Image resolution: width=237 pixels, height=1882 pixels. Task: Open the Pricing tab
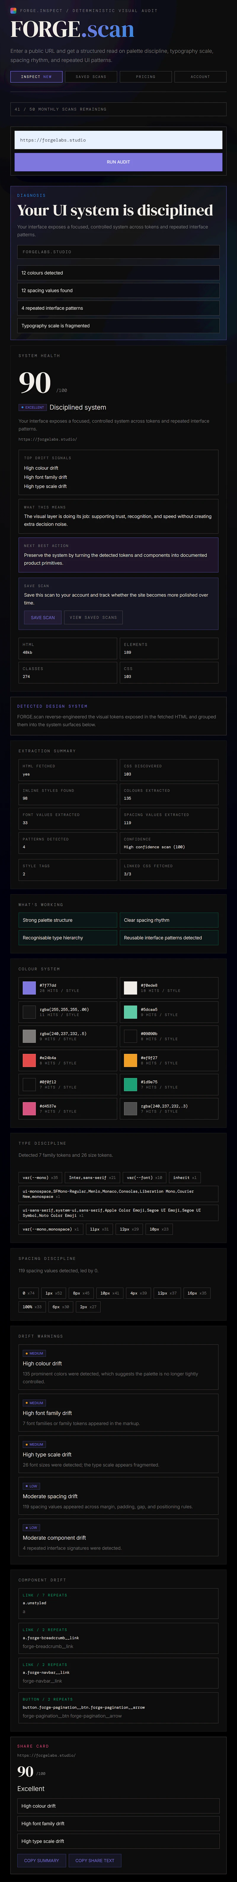pos(146,77)
